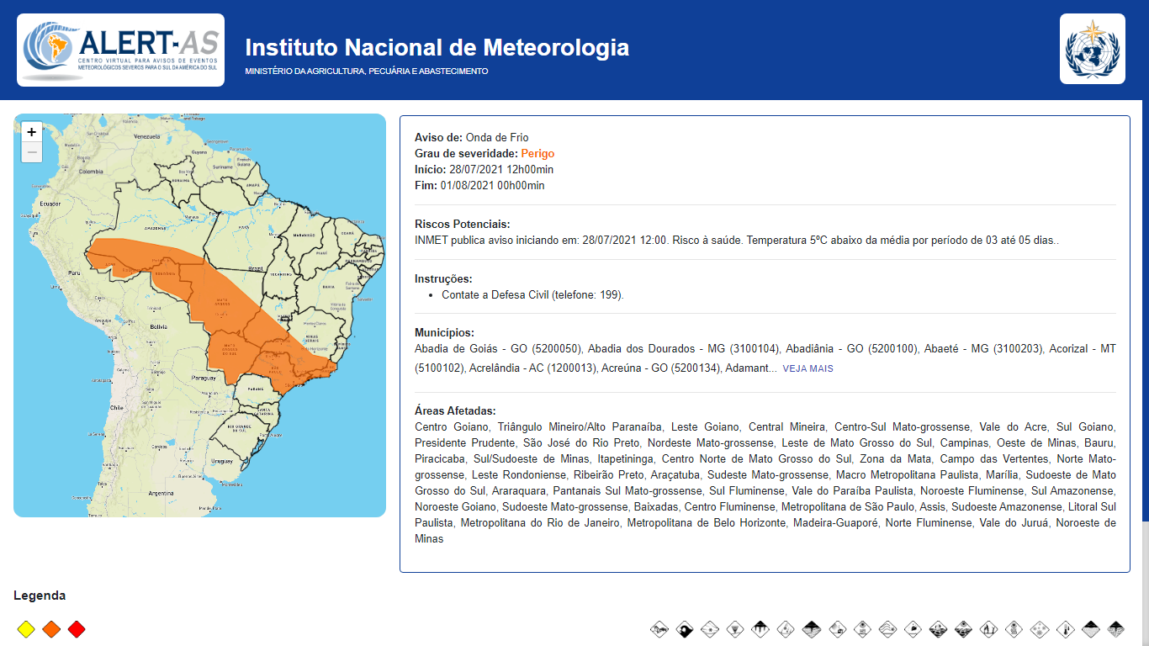1149x646 pixels.
Task: Click the snowflakes warning icon
Action: [1040, 629]
